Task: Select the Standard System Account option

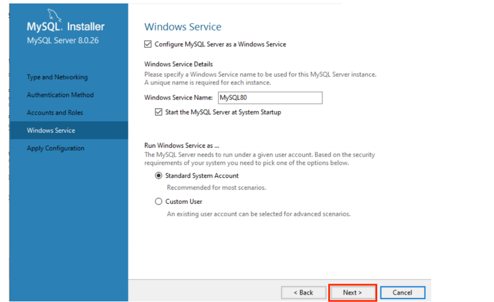Action: pos(158,175)
